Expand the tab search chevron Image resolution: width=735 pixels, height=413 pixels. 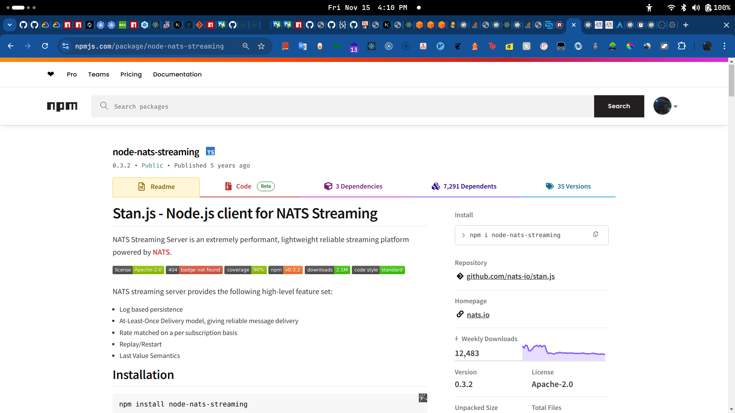[x=10, y=25]
